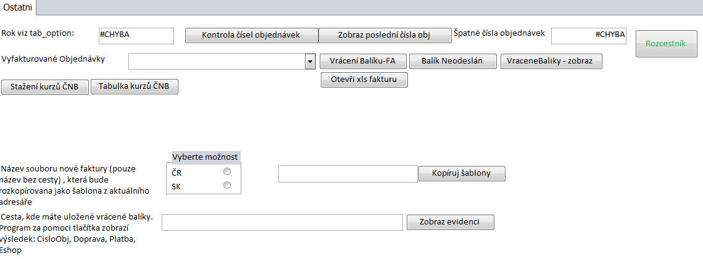
Task: Click the Kopíruj šablony button
Action: [462, 173]
